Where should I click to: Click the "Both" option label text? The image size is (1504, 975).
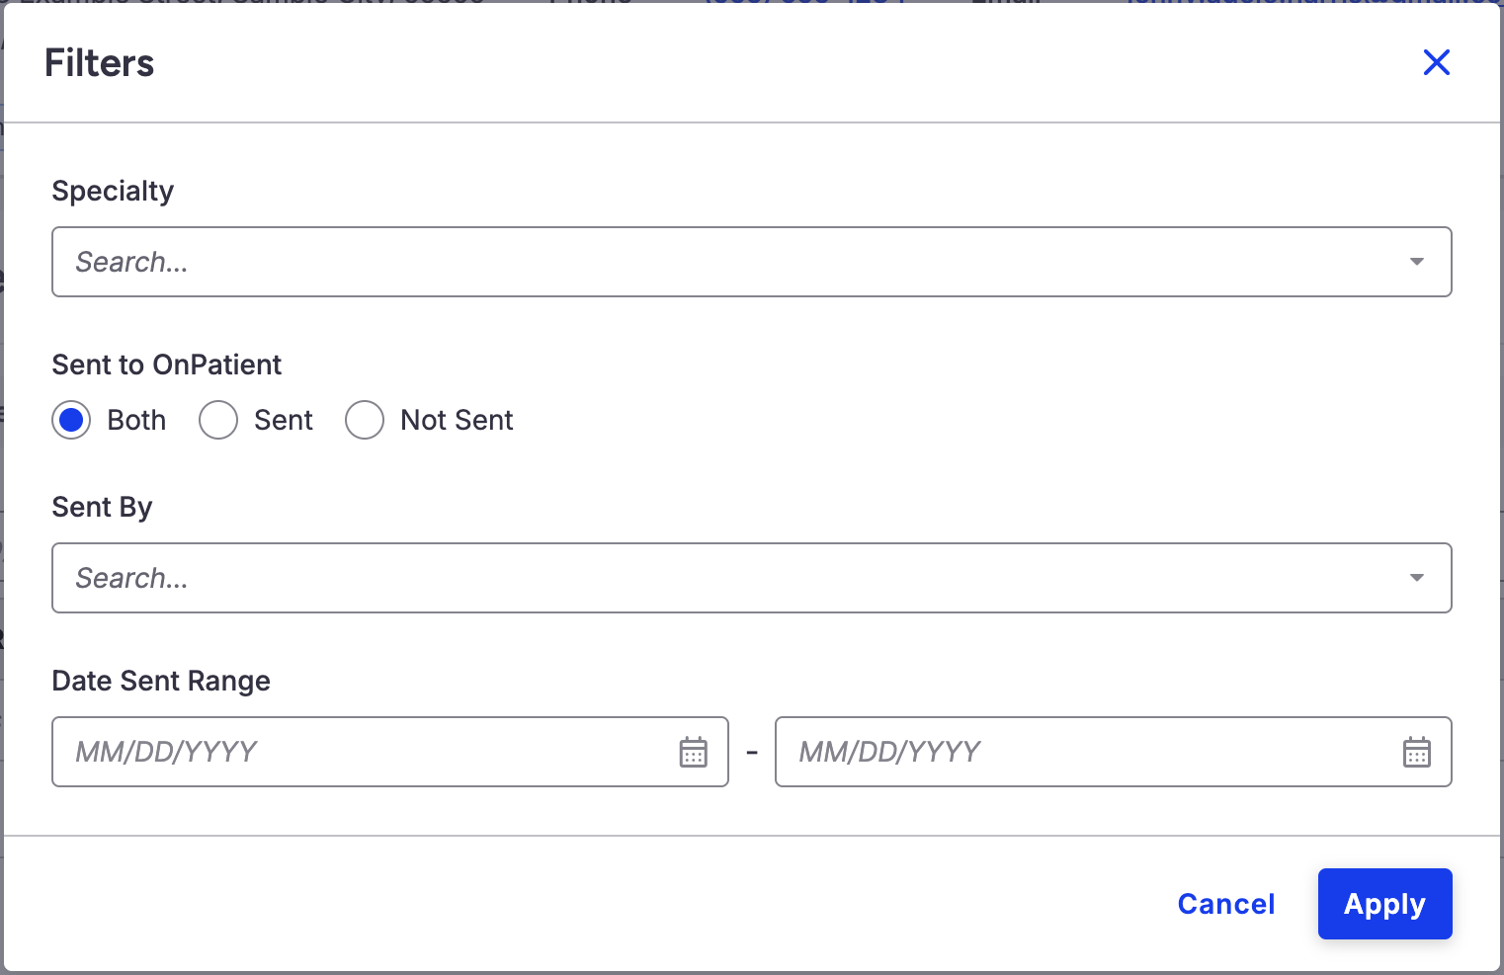136,420
